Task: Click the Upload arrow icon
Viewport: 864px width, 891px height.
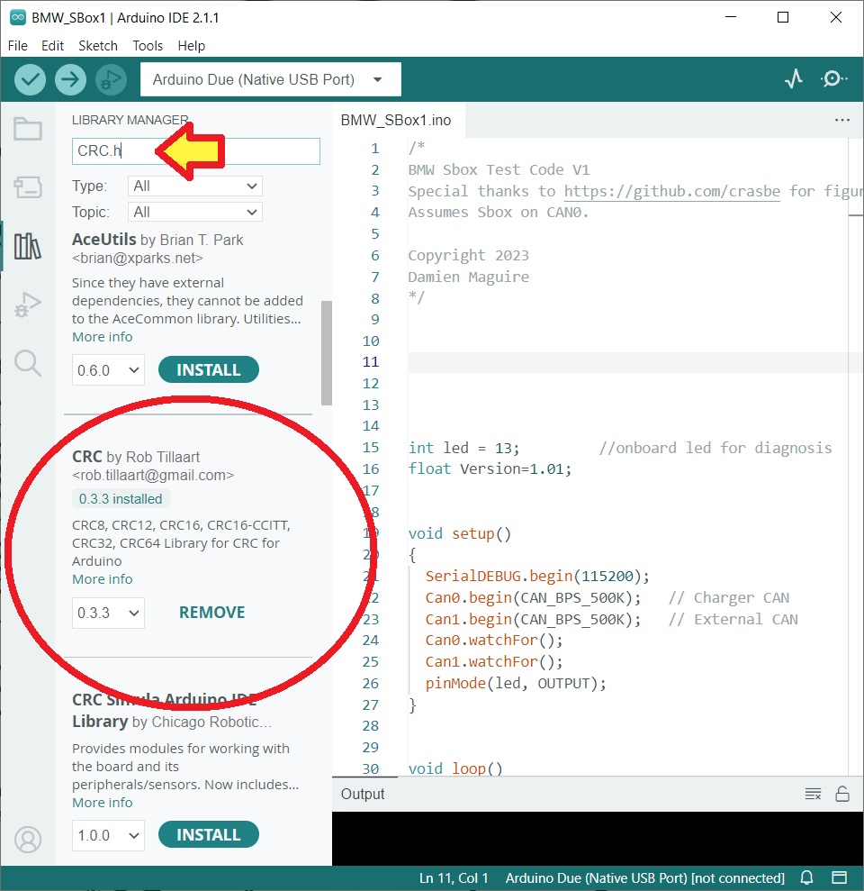Action: pyautogui.click(x=70, y=79)
